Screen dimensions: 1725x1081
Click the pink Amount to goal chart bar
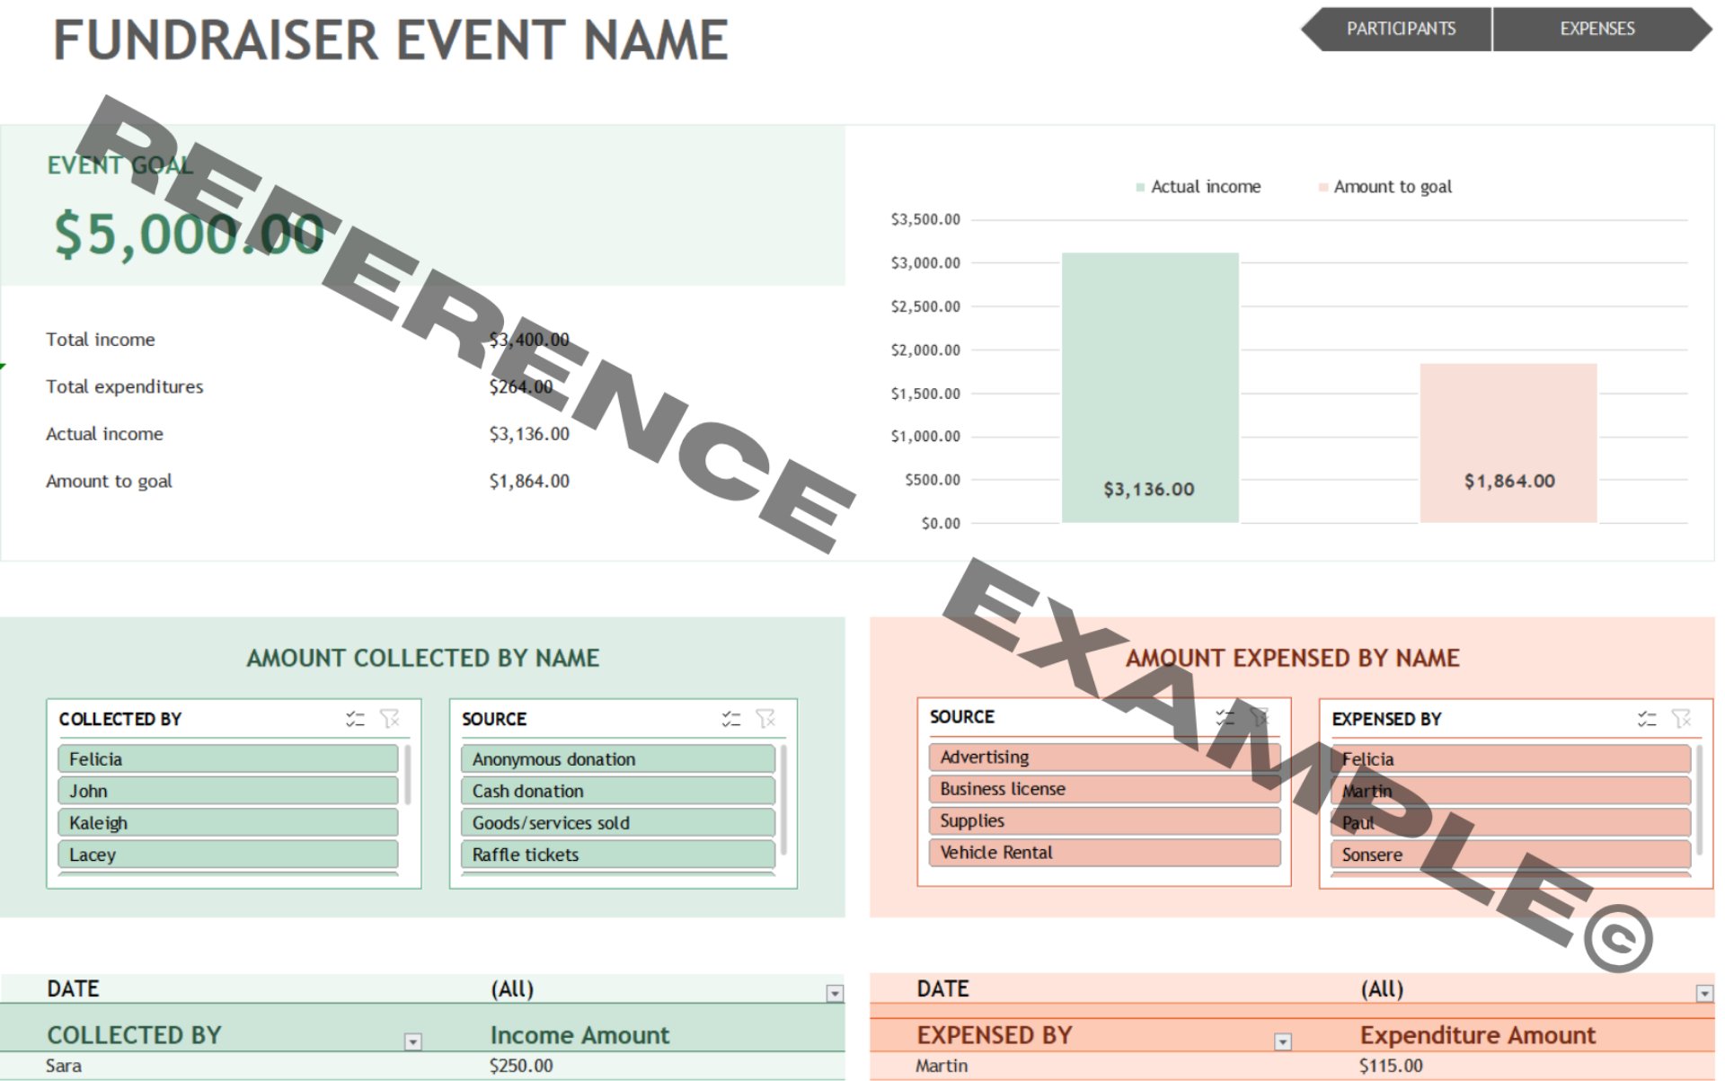click(x=1508, y=443)
